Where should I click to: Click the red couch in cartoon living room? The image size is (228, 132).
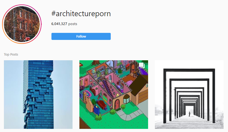click(102, 104)
